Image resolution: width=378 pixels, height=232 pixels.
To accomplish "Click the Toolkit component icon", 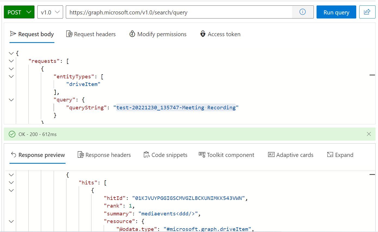I will coord(202,154).
